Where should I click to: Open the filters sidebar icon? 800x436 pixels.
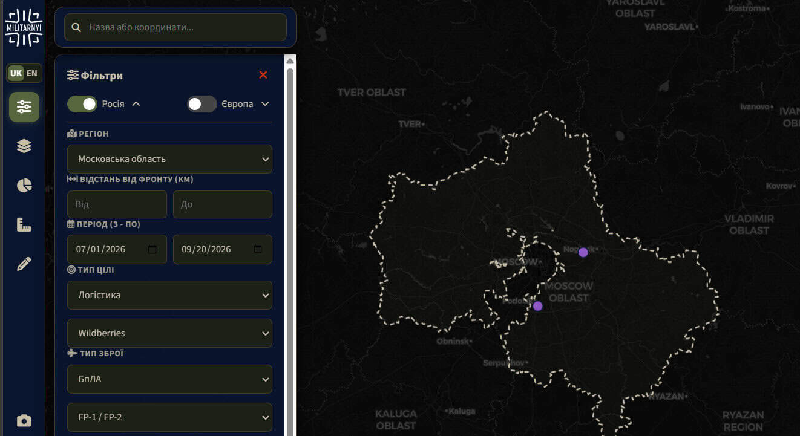click(x=24, y=107)
